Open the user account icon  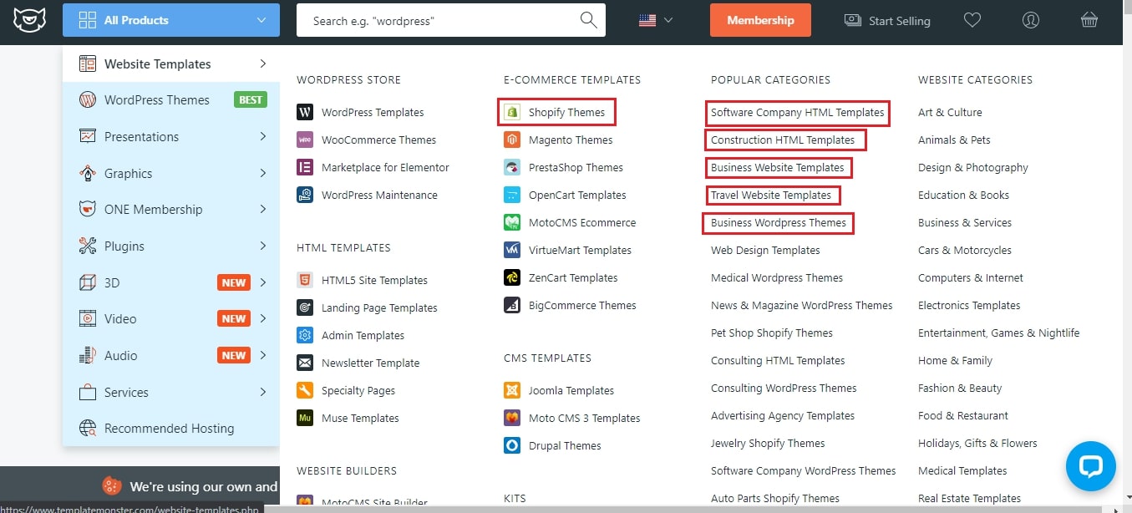coord(1031,20)
